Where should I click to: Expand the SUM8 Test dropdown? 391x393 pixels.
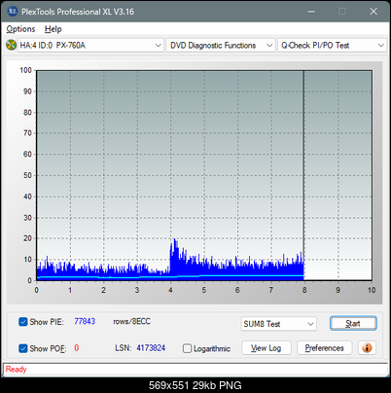click(279, 324)
